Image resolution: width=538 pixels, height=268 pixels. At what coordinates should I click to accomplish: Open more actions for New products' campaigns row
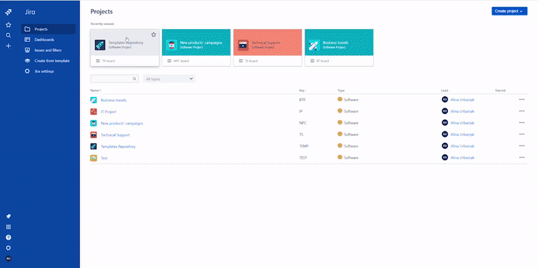pyautogui.click(x=522, y=123)
